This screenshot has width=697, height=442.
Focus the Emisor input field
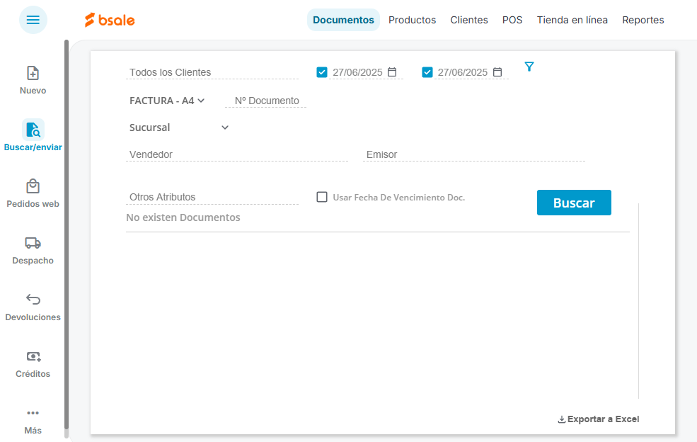474,154
